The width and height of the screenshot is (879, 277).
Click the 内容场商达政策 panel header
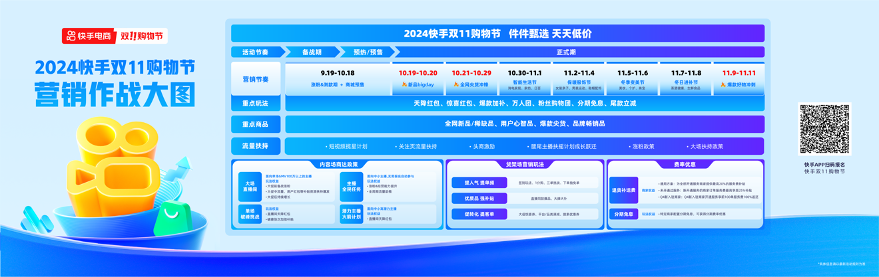338,164
